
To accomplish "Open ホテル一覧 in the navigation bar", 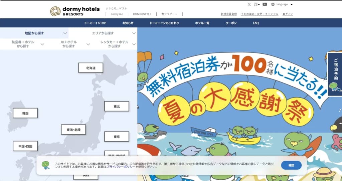I will 202,23.
